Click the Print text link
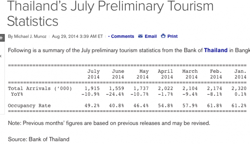 (172, 36)
